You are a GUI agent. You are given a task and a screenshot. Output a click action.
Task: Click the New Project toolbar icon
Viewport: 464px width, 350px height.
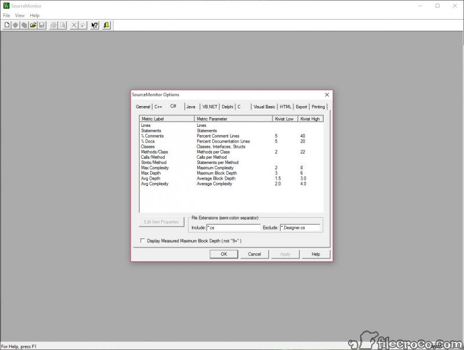click(7, 25)
